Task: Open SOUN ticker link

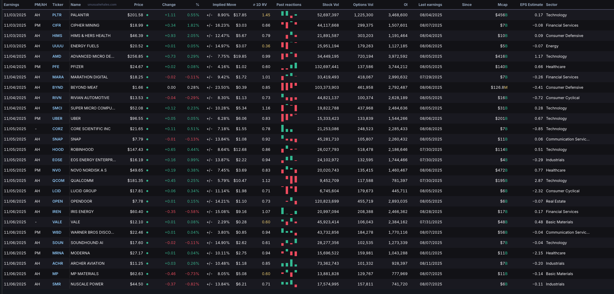Action: click(x=58, y=243)
